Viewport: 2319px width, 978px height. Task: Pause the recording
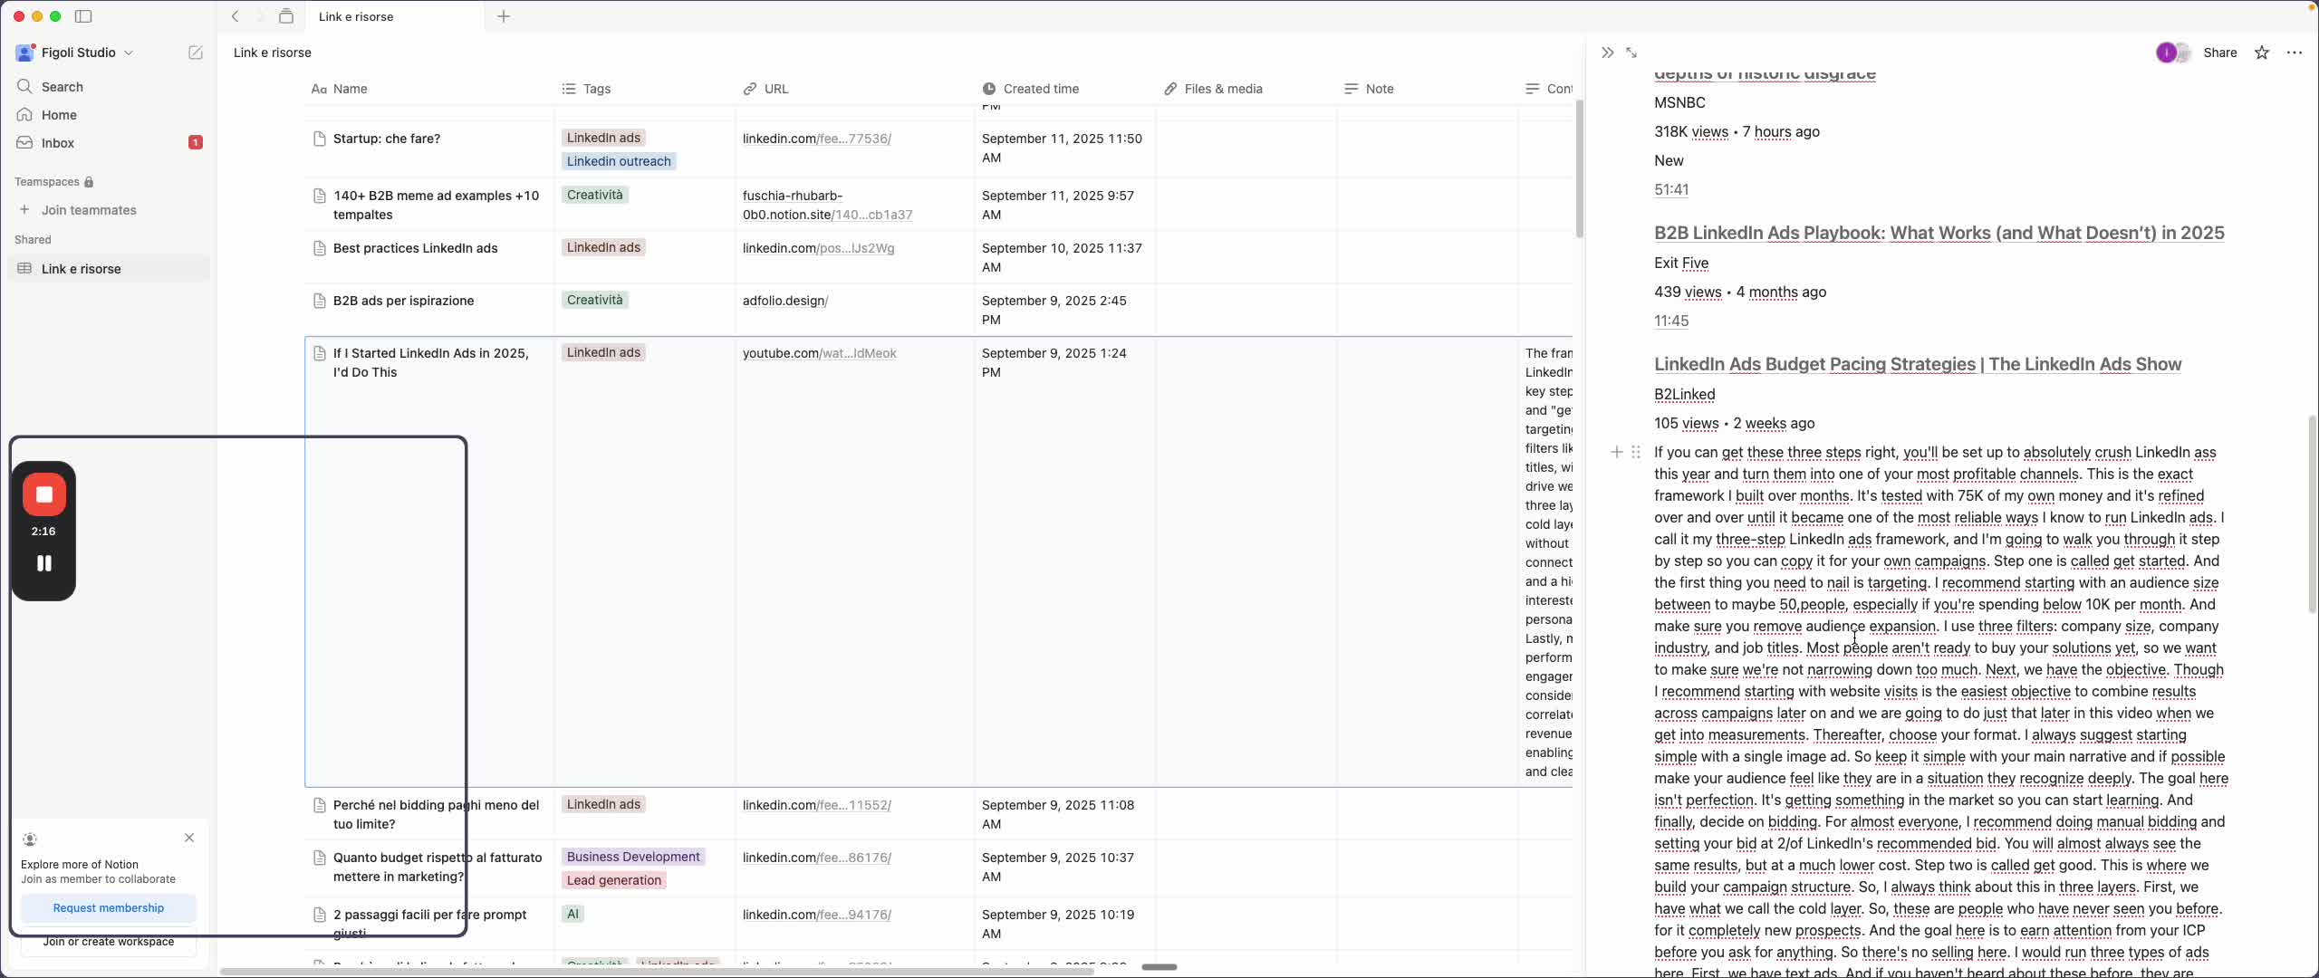coord(43,563)
